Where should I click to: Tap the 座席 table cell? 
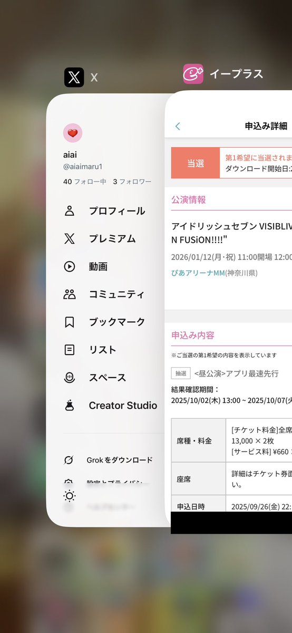(198, 478)
